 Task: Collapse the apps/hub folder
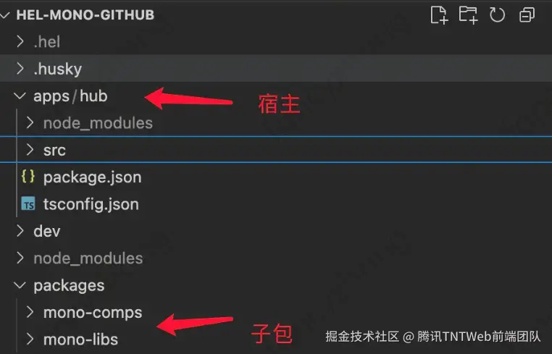tap(20, 96)
